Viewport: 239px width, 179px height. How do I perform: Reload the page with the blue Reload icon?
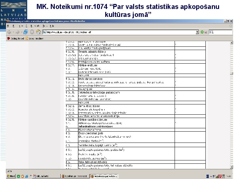click(26, 32)
